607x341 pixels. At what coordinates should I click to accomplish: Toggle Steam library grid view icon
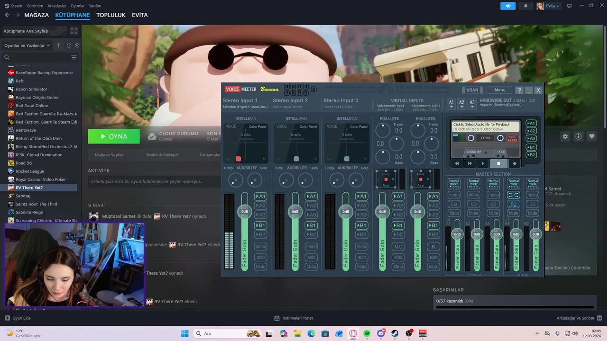point(74,31)
